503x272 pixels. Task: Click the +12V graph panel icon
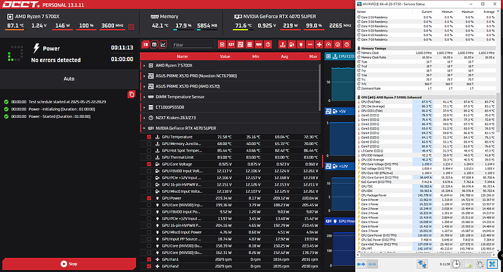coord(328,166)
